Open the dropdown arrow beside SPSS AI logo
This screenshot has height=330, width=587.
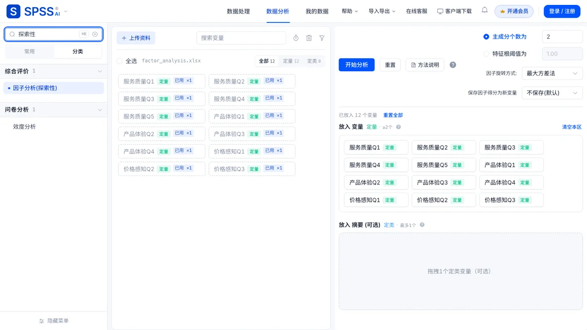66,11
